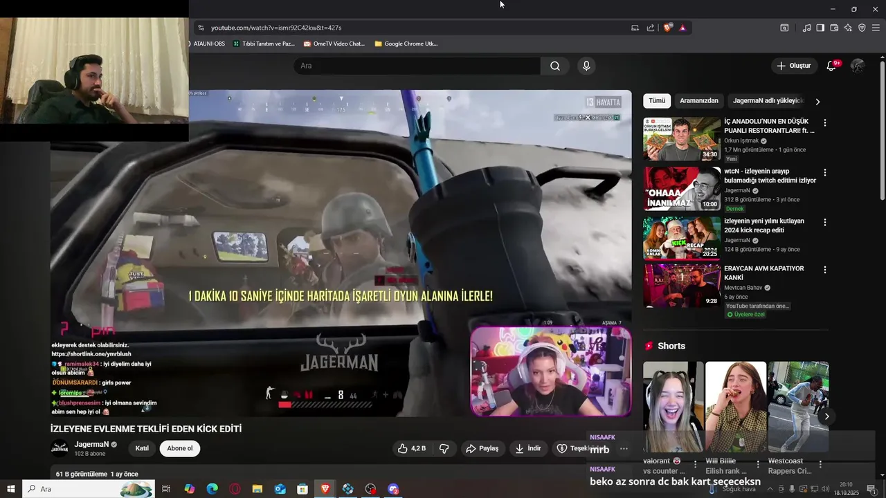
Task: Open Discord from the taskbar
Action: pos(394,489)
